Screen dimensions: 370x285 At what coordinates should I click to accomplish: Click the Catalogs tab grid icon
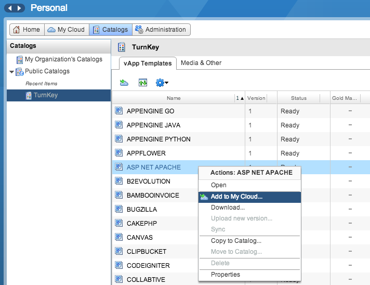(96, 30)
